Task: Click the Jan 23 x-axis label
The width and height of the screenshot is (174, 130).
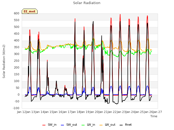Action: [121, 112]
